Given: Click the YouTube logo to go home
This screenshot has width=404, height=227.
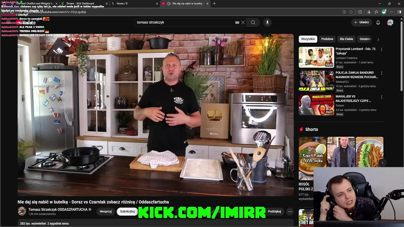Looking at the screenshot, I should tap(28, 23).
